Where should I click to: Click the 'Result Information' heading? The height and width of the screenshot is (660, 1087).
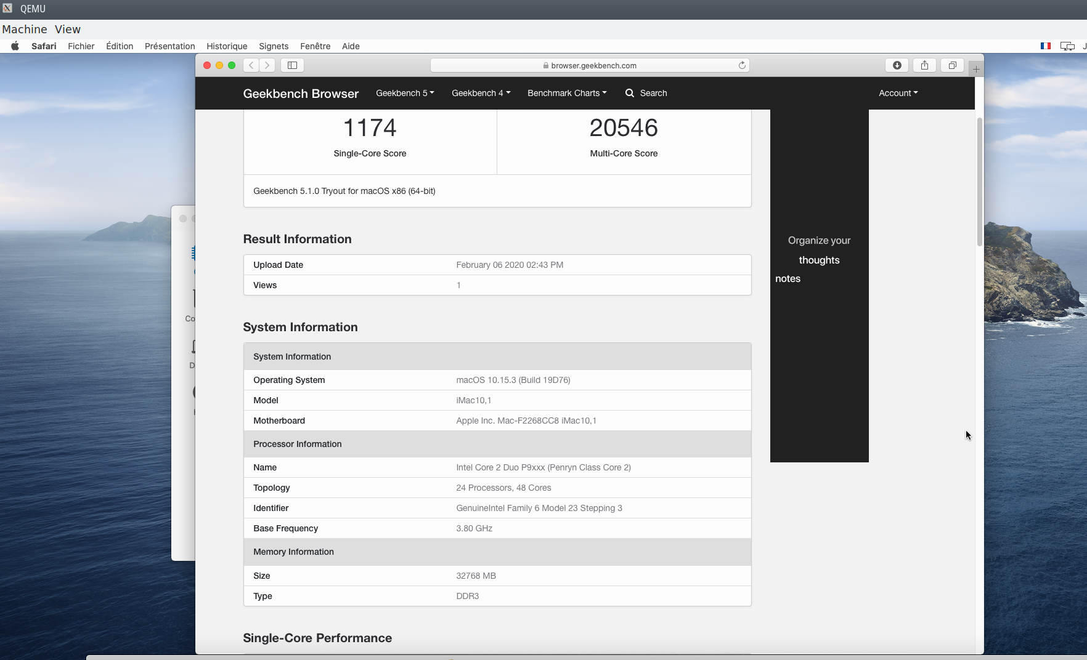point(297,239)
